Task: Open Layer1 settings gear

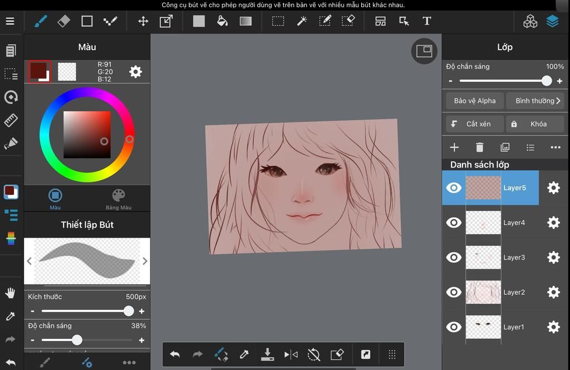Action: (553, 327)
